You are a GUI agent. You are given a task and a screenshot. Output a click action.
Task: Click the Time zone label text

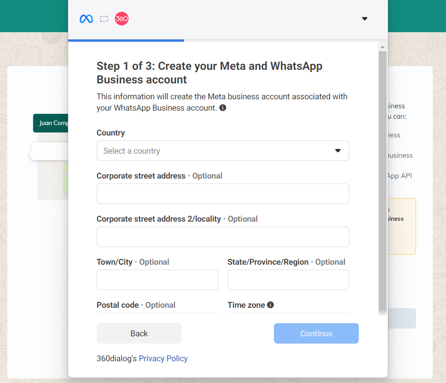pyautogui.click(x=246, y=305)
